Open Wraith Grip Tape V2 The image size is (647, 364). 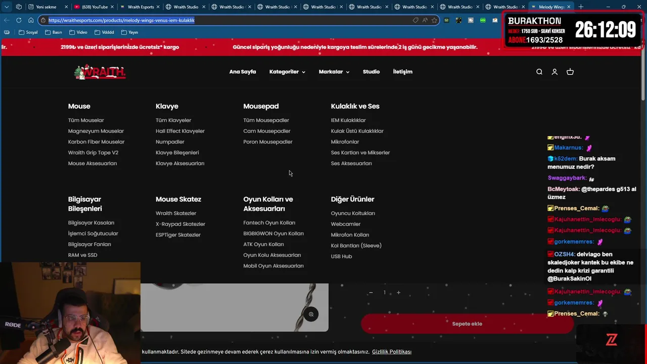pyautogui.click(x=93, y=153)
